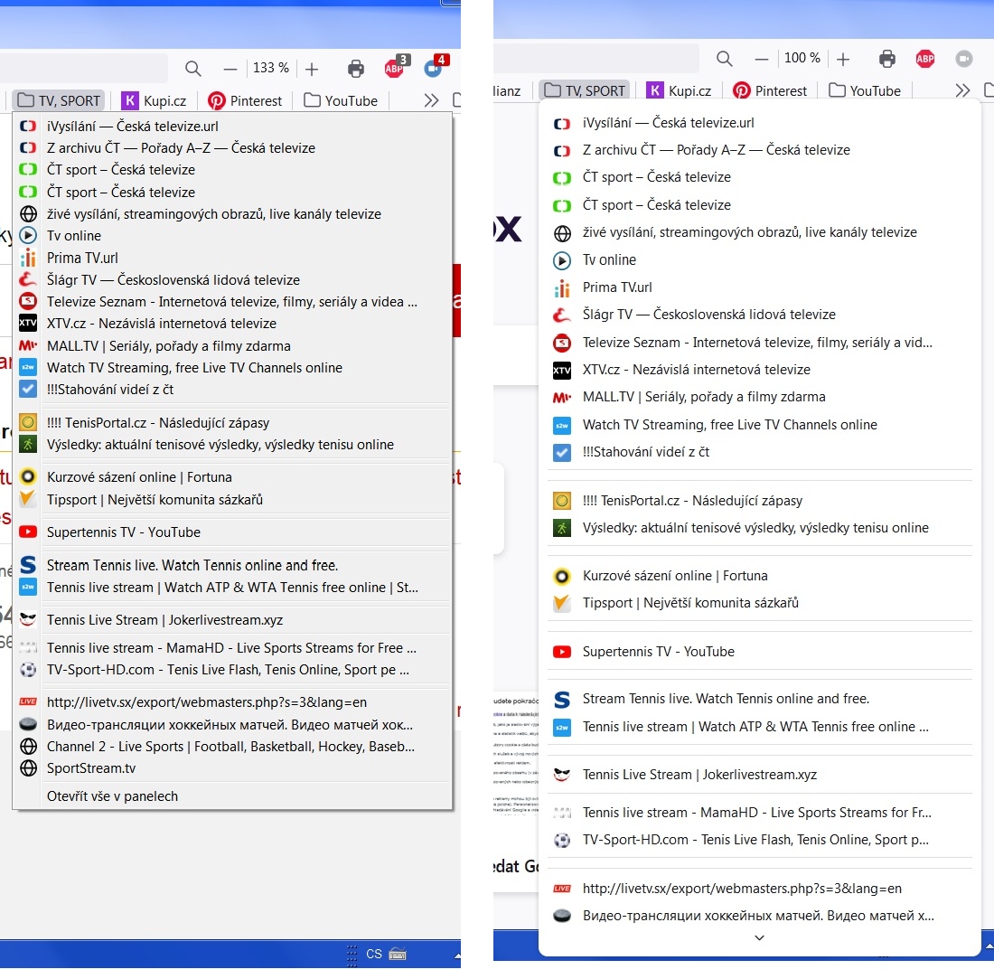Click the Kupi.cz K icon in left bookmarks bar

(130, 100)
